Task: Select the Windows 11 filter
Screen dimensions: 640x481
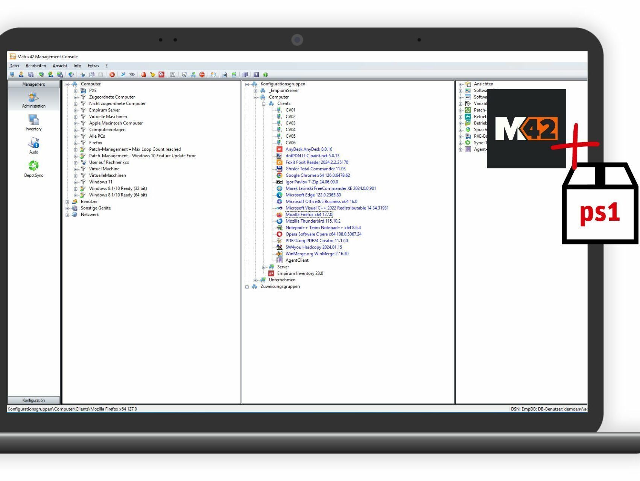Action: tap(100, 182)
